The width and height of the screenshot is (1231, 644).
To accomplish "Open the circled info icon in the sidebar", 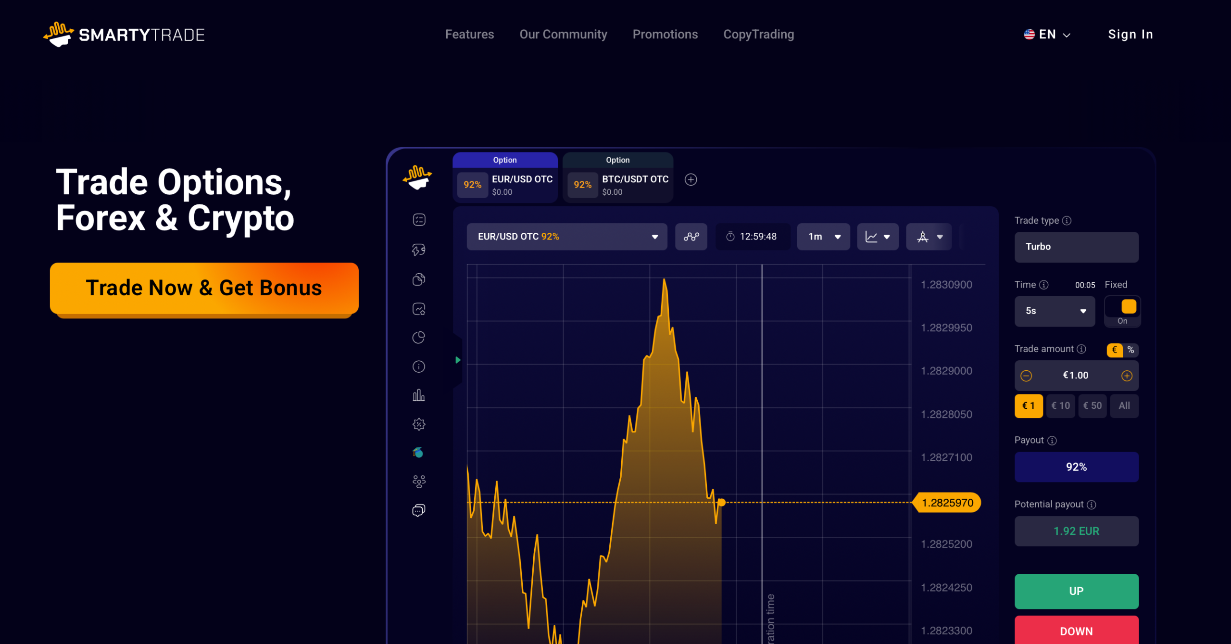I will [419, 367].
